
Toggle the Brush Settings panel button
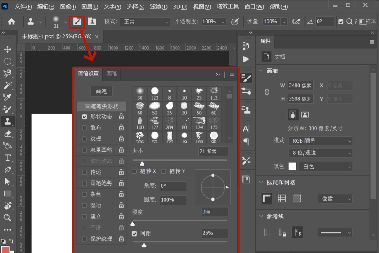(x=77, y=22)
